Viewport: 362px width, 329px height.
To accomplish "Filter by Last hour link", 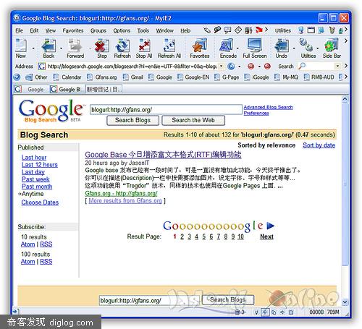I will 34,158.
